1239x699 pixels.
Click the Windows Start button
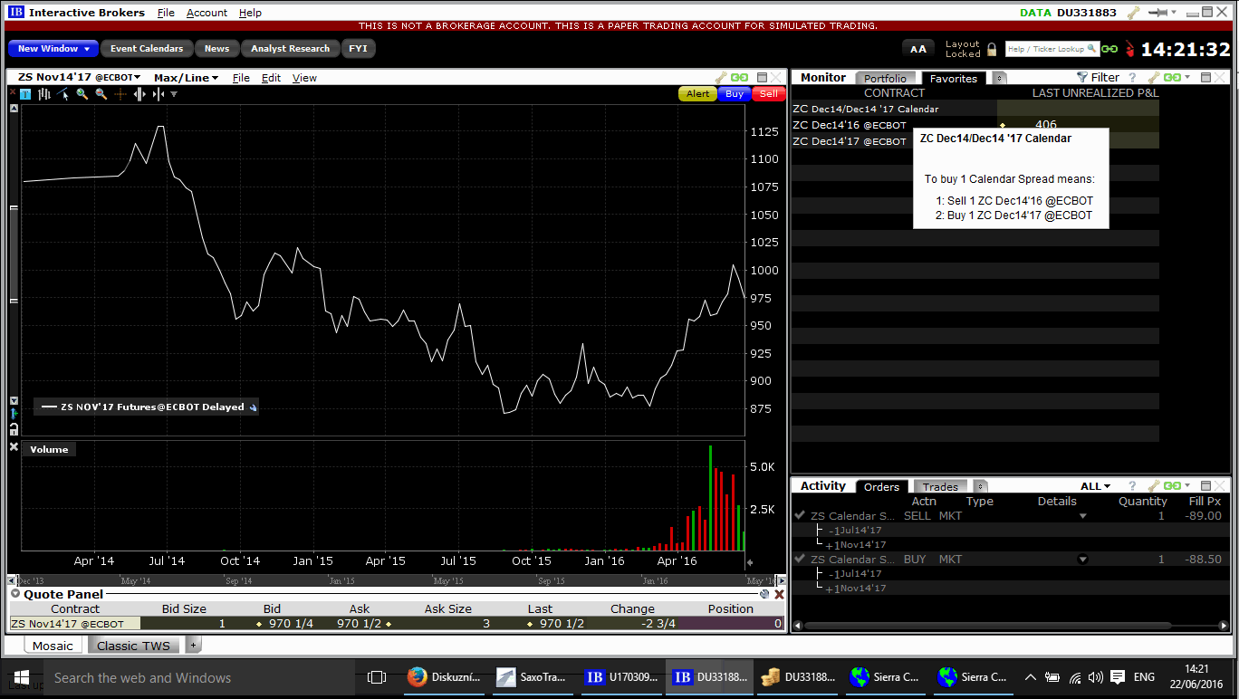coord(21,677)
